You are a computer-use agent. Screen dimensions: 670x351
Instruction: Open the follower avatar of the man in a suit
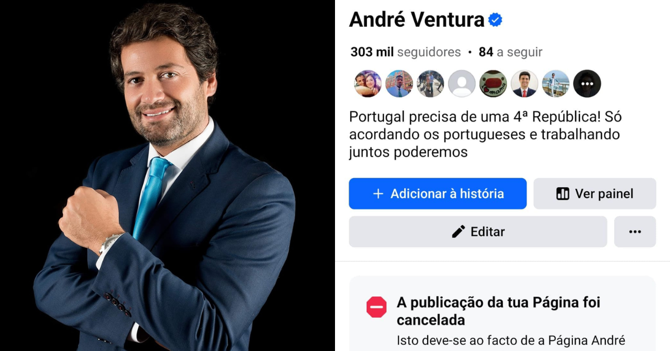524,84
